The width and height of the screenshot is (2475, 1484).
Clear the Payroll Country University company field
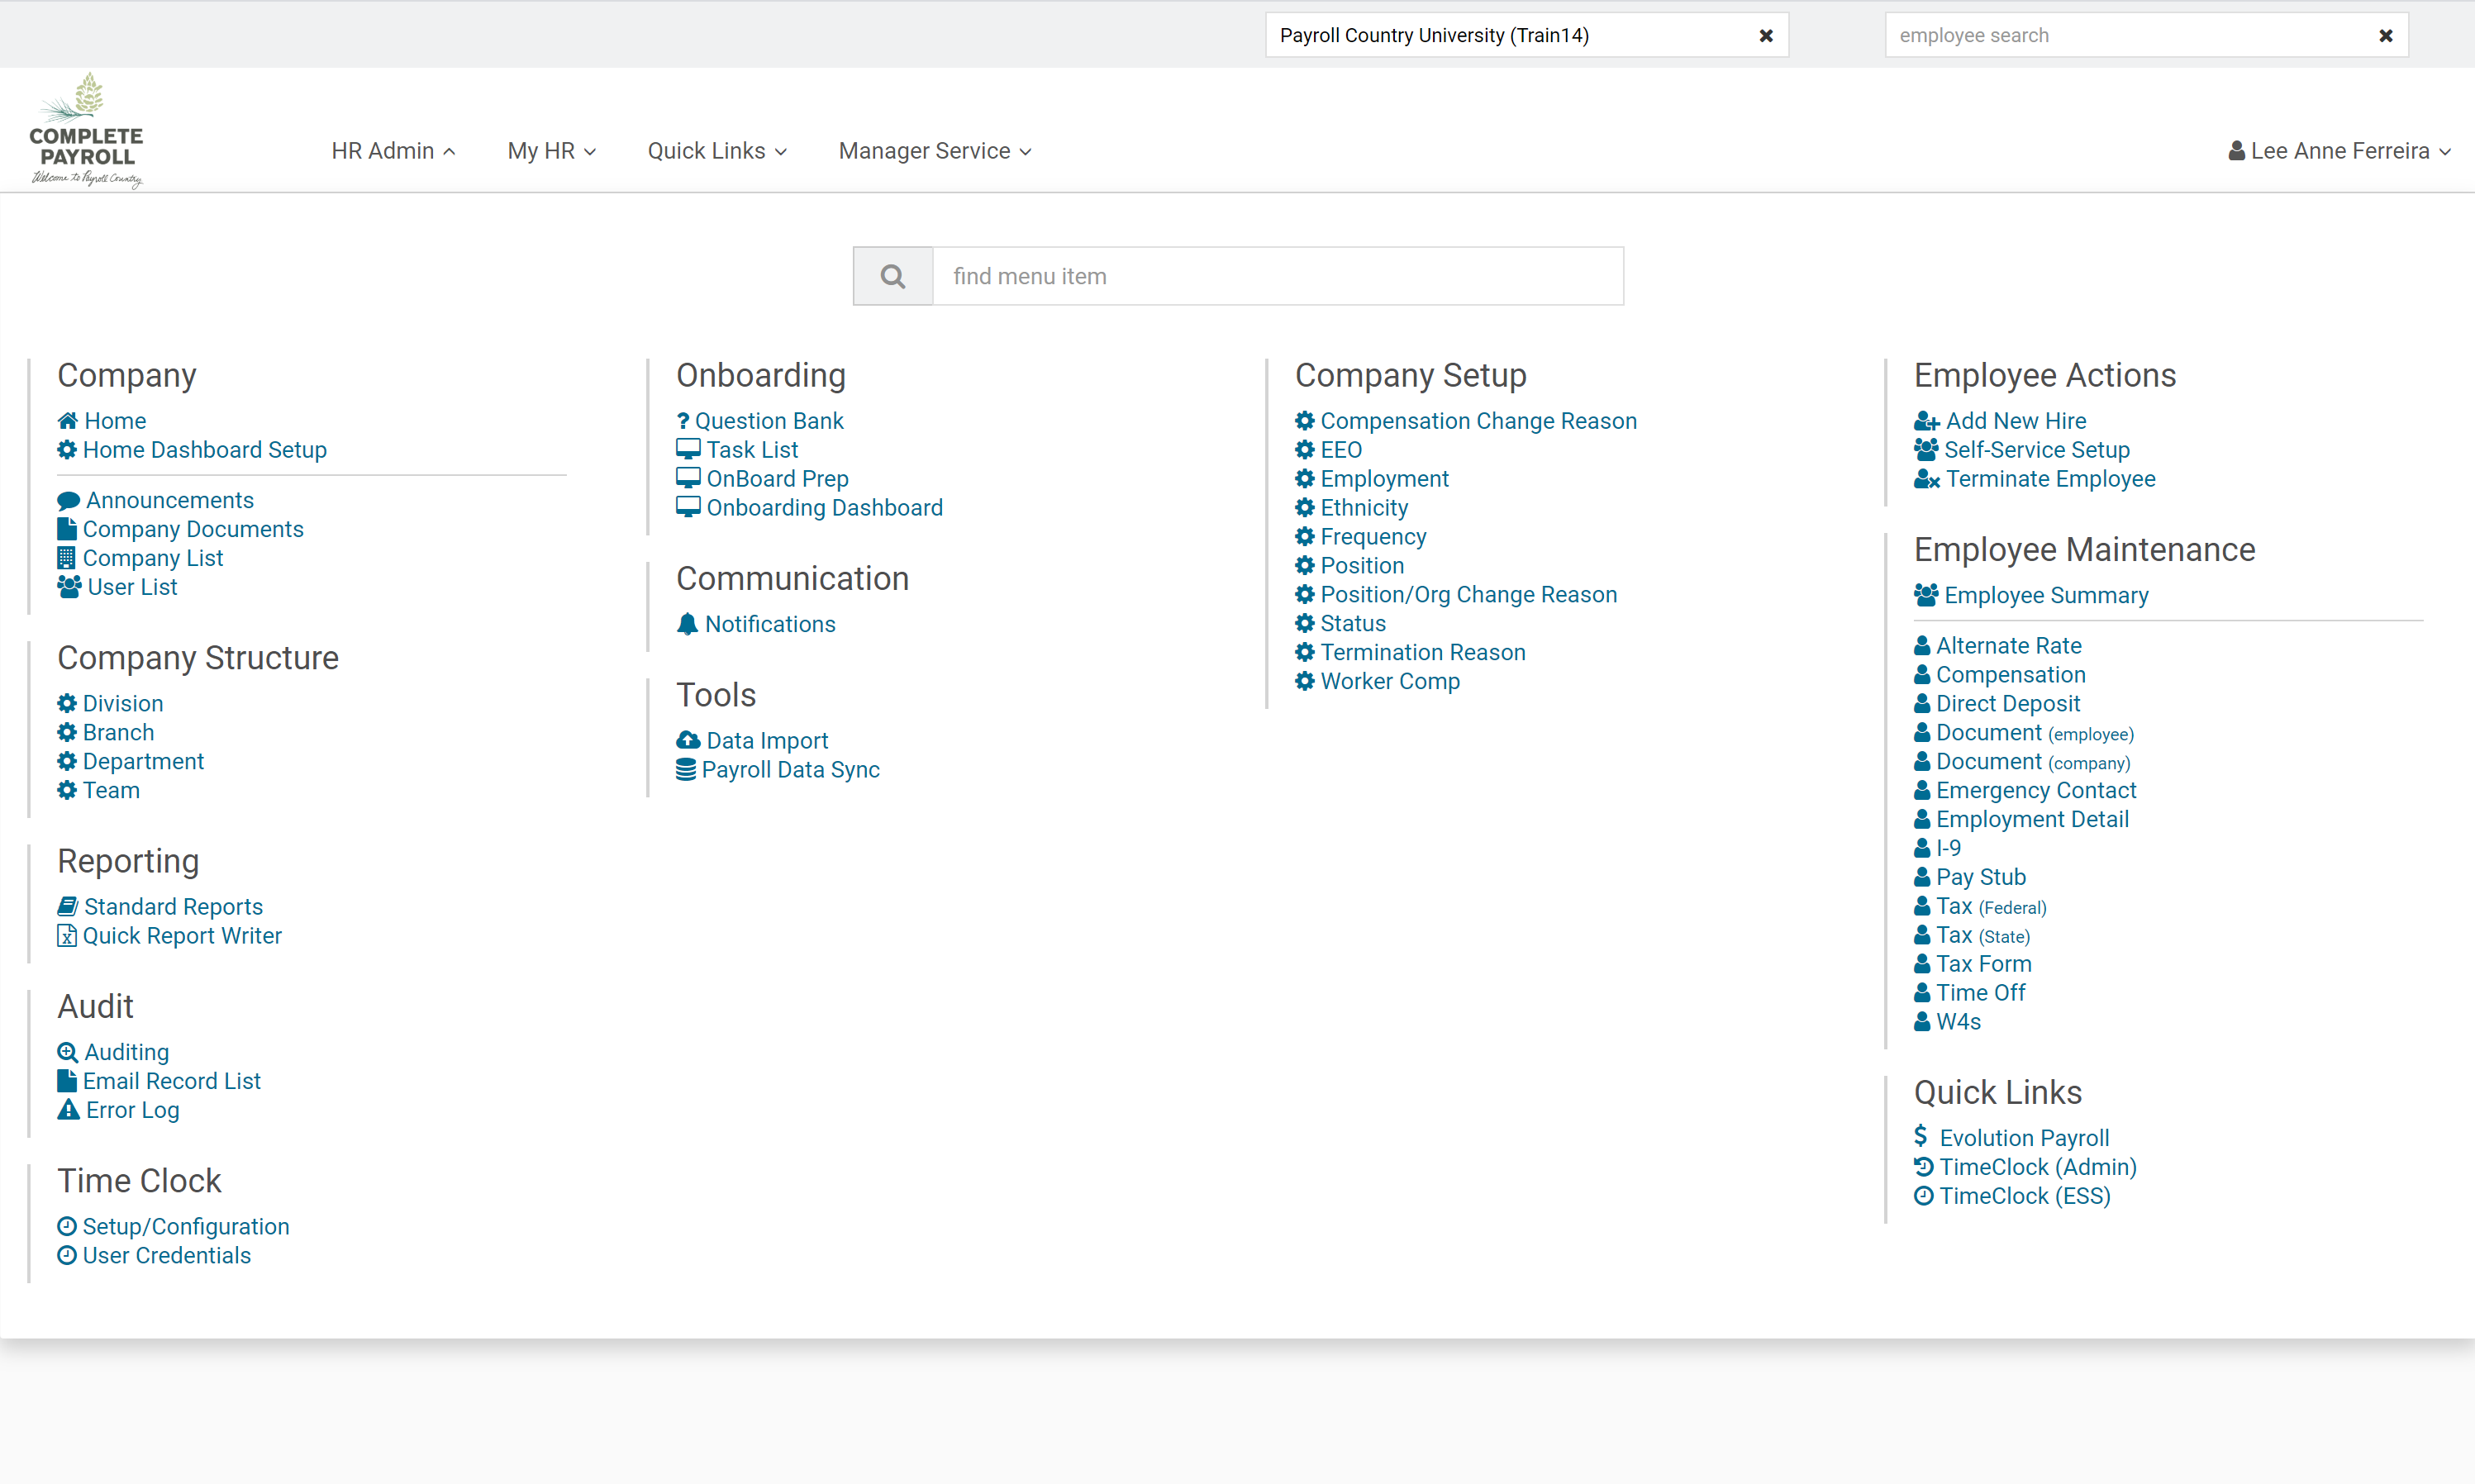pyautogui.click(x=1766, y=35)
